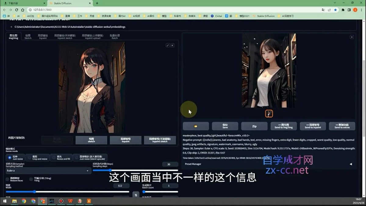Collapse the Preset Manager triangle arrow
Image resolution: width=366 pixels, height=206 pixels.
350,164
